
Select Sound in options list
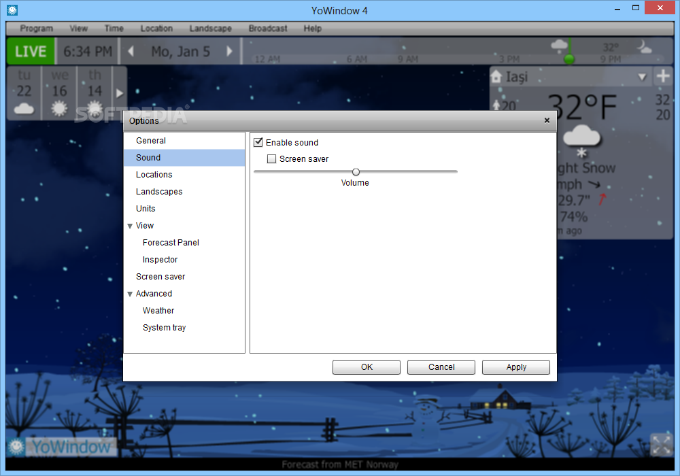click(184, 157)
